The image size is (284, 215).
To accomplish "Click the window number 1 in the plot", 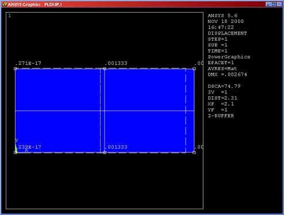I will click(x=10, y=15).
